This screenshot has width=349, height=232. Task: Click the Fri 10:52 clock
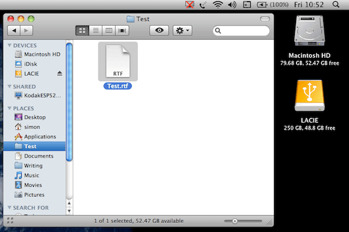[309, 5]
